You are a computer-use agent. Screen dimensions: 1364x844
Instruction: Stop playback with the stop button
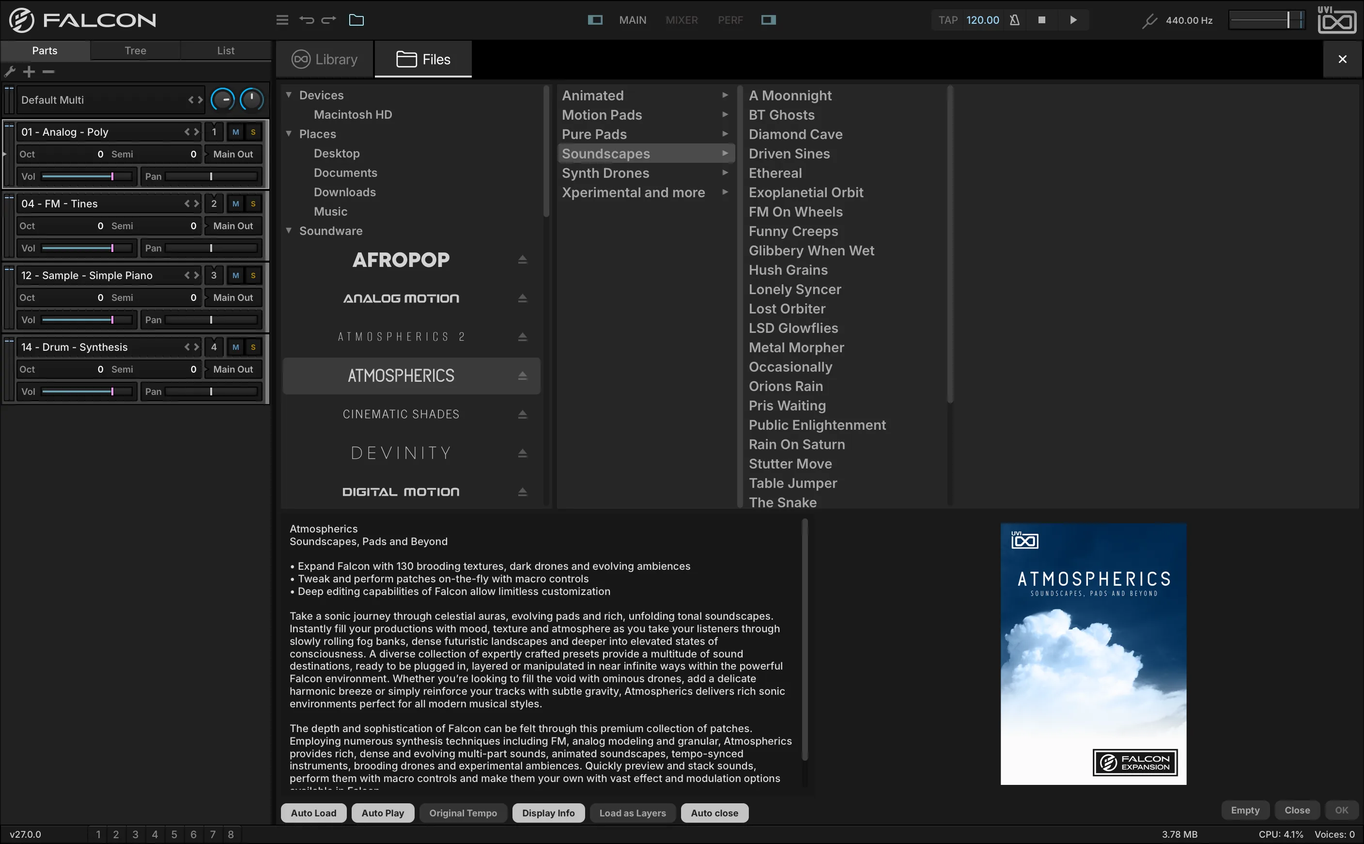1041,20
